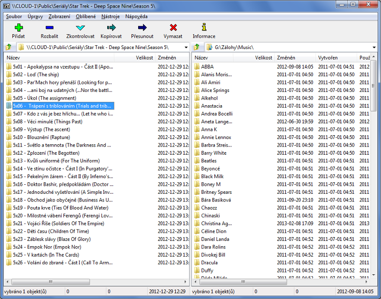381x299 pixels.
Task: Click the right panel vertical scrollbar
Action: (373, 167)
